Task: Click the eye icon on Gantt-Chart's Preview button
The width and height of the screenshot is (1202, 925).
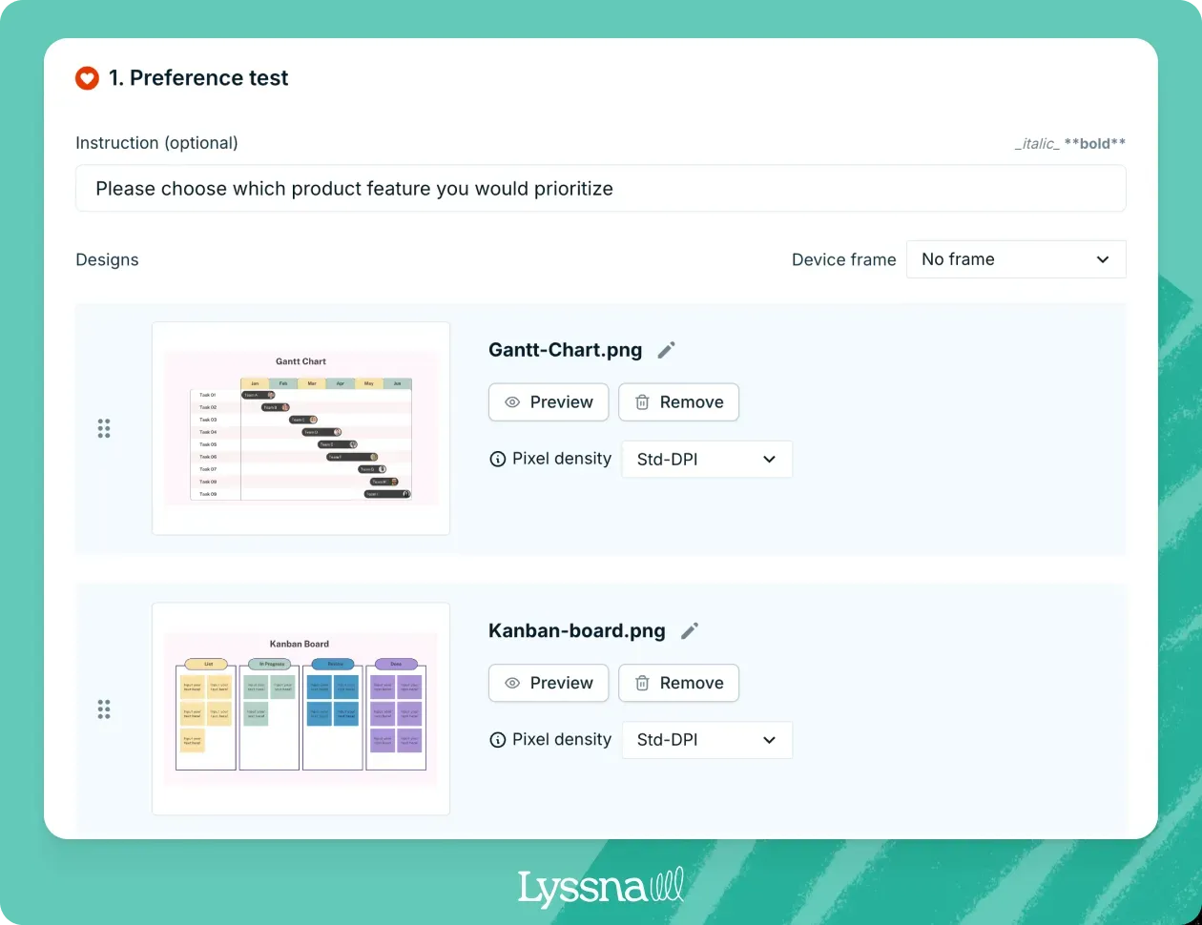Action: (x=512, y=402)
